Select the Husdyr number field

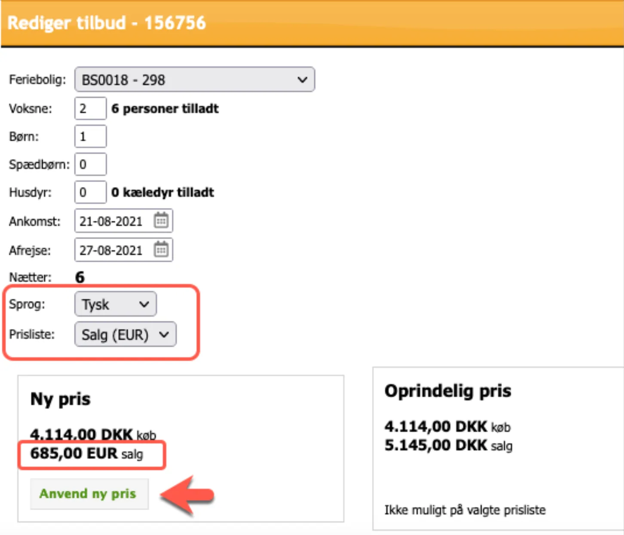click(90, 192)
